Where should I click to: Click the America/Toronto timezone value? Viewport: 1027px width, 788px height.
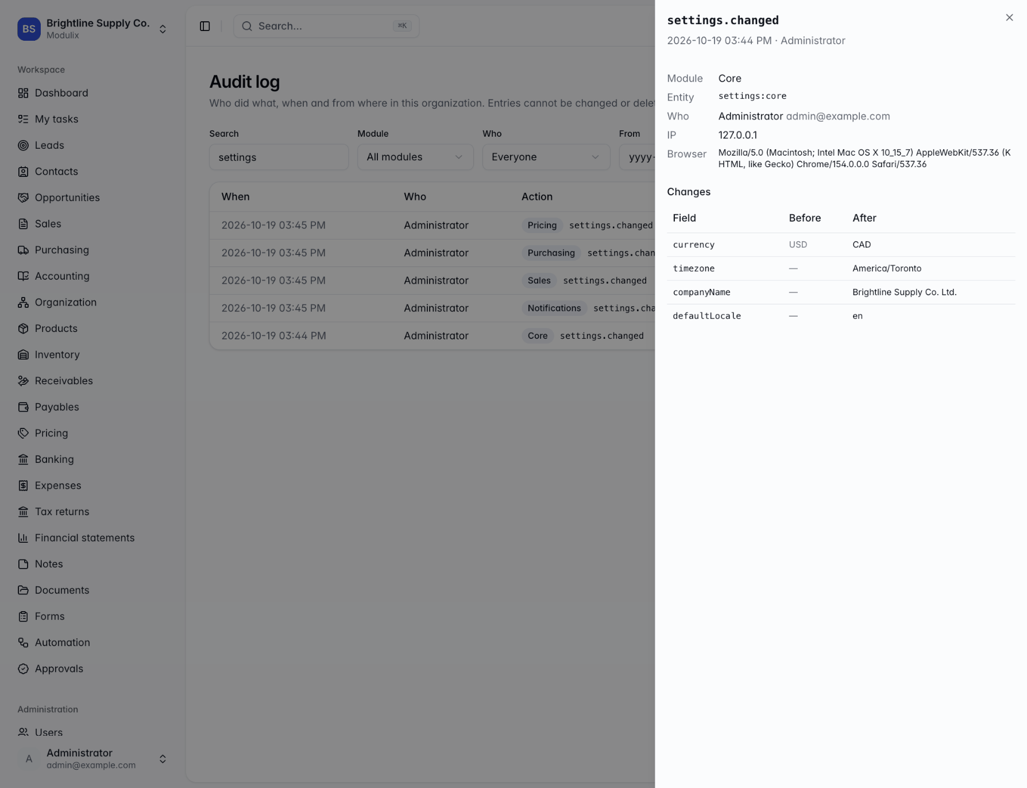886,268
